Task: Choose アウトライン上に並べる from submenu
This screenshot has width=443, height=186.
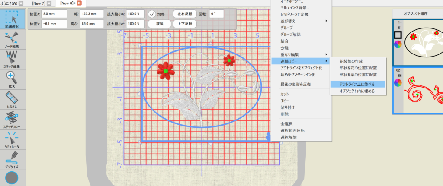Action: pyautogui.click(x=357, y=84)
